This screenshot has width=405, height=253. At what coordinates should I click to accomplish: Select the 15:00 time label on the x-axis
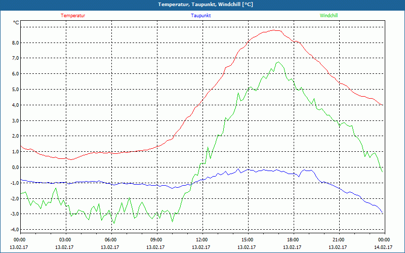pyautogui.click(x=247, y=240)
